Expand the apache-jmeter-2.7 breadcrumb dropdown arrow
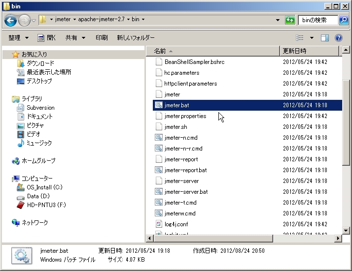352x271 pixels. [74, 20]
